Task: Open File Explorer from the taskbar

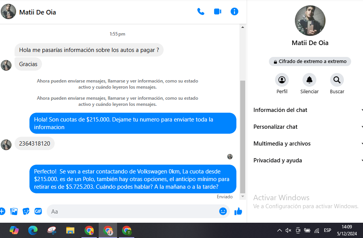Action: click(x=70, y=230)
